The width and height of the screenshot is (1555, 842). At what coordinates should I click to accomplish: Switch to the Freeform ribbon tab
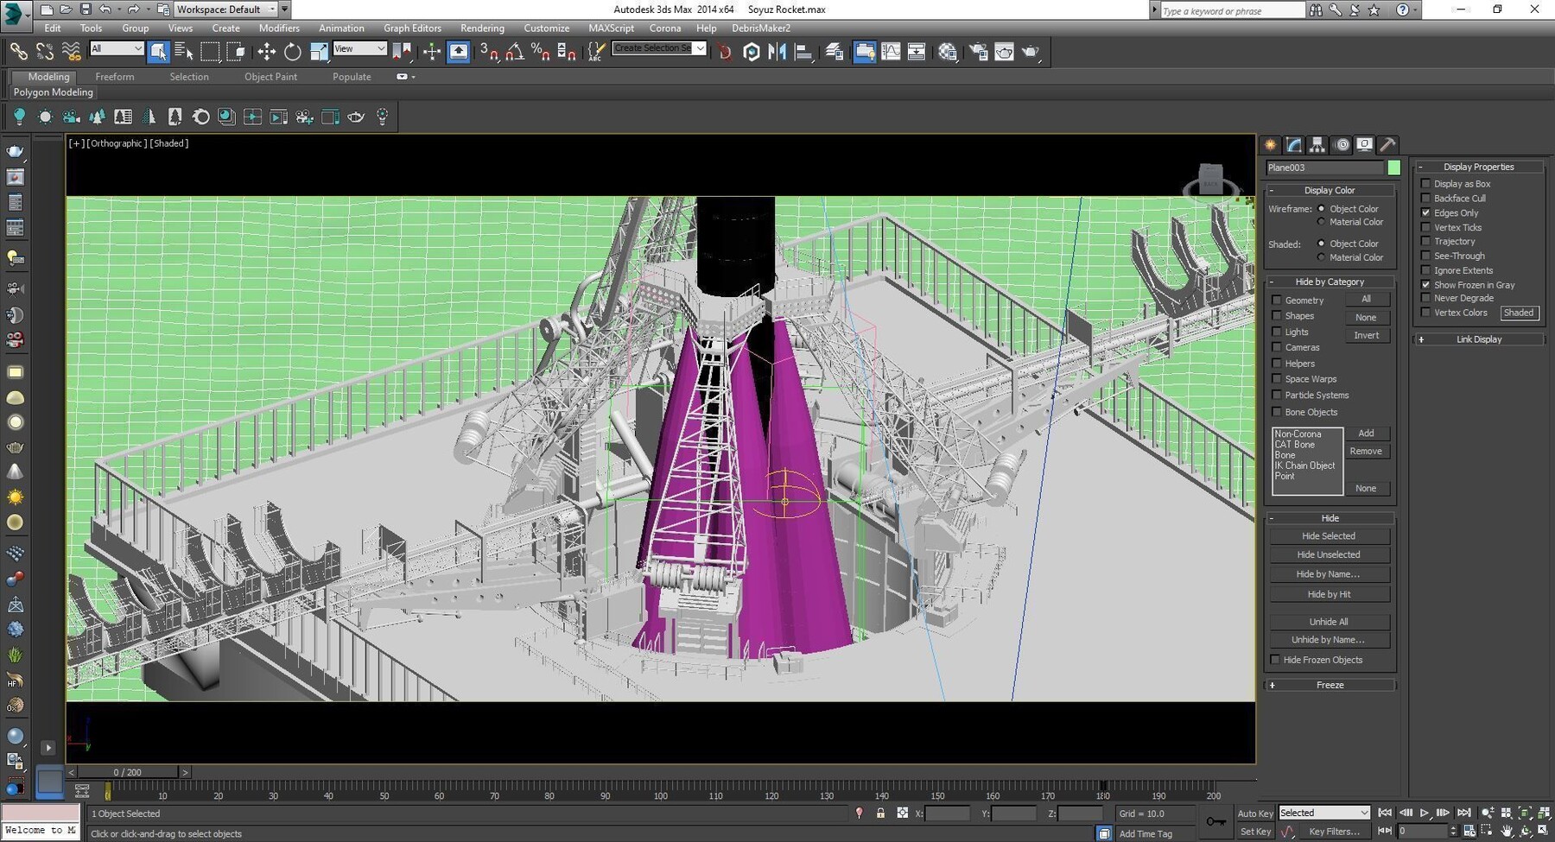click(x=115, y=76)
